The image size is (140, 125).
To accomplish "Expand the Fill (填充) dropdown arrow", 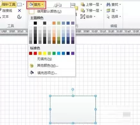I will [x=42, y=4].
